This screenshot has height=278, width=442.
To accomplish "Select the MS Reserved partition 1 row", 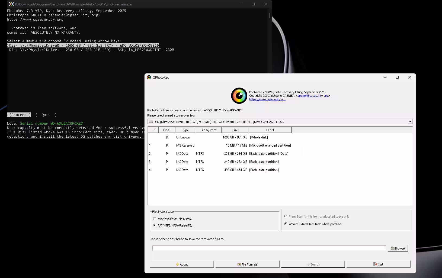I will tap(280, 146).
